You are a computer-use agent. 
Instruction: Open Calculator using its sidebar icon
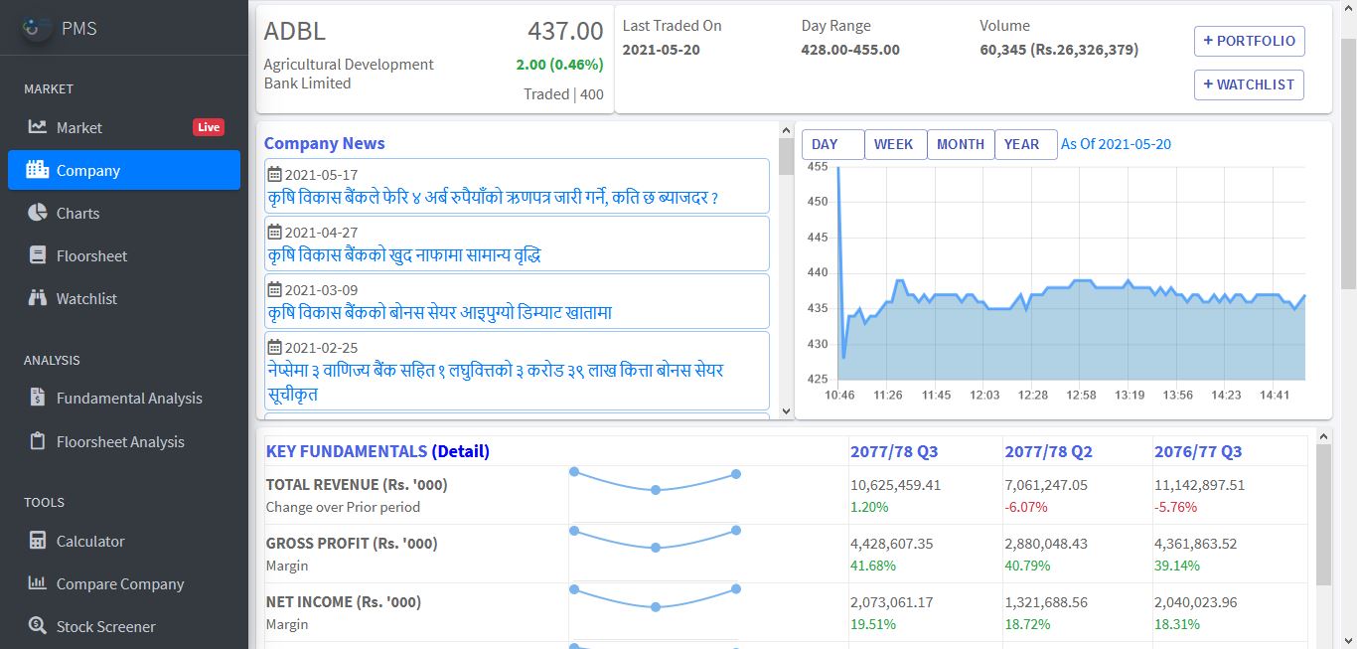pyautogui.click(x=38, y=541)
